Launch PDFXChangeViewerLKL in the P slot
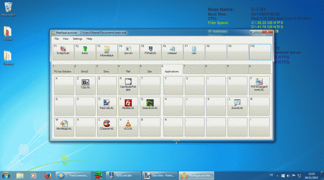The width and height of the screenshot is (324, 180). point(259,86)
